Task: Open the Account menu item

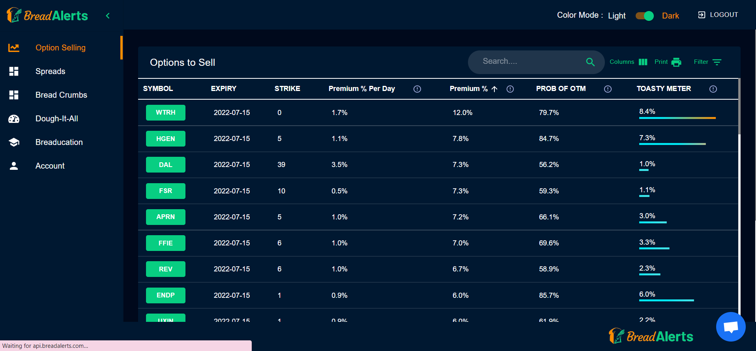Action: click(50, 166)
